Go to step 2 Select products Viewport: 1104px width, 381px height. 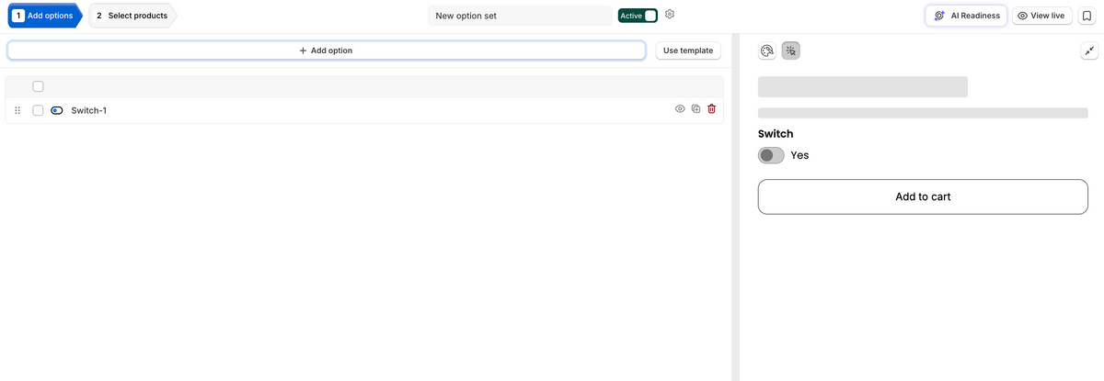coord(132,16)
